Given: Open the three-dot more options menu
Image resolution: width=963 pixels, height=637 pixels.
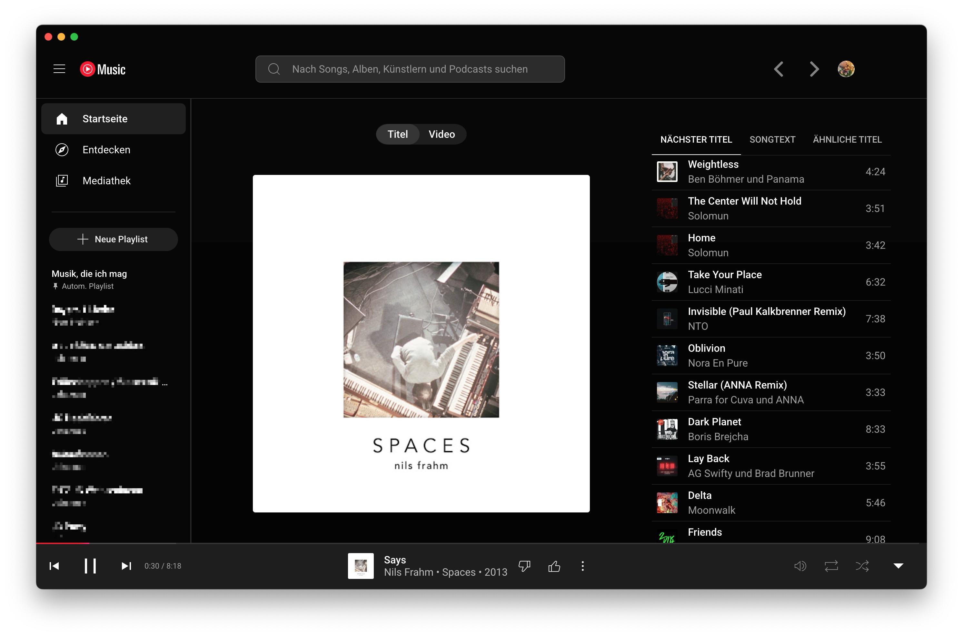Looking at the screenshot, I should click(582, 566).
